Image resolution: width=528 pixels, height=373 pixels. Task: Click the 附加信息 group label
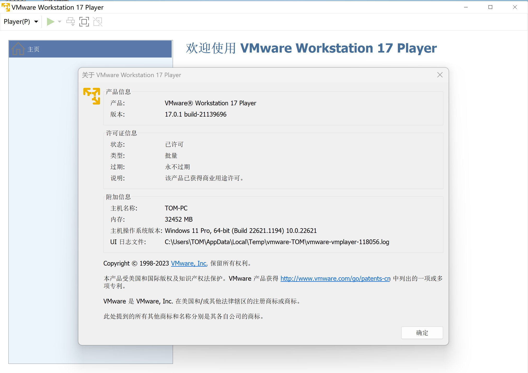point(118,197)
